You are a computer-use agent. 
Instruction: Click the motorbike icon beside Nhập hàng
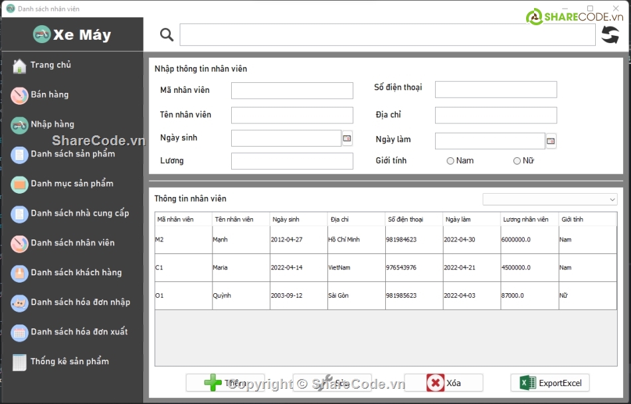(x=19, y=125)
